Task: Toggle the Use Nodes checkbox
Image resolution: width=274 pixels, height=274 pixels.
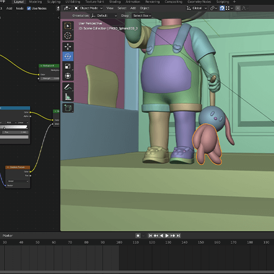Action: (29, 8)
